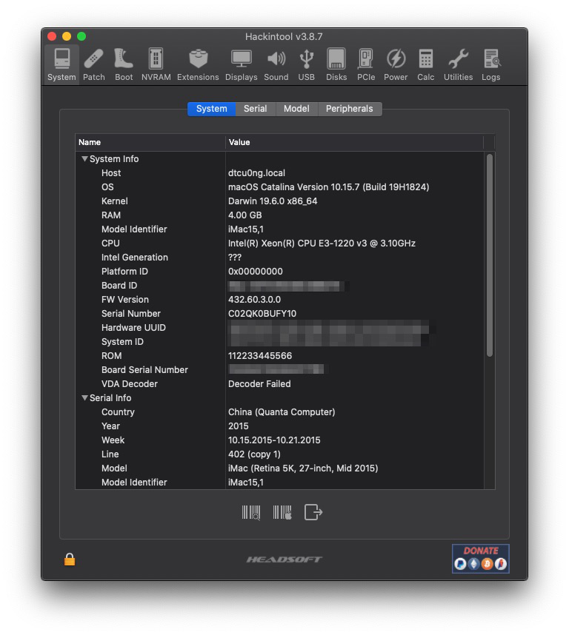Click the Darwin 19.6.0 x86_64 value

coord(273,201)
